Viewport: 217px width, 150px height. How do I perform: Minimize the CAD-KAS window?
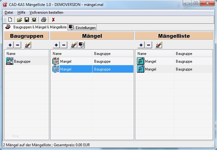coord(187,3)
